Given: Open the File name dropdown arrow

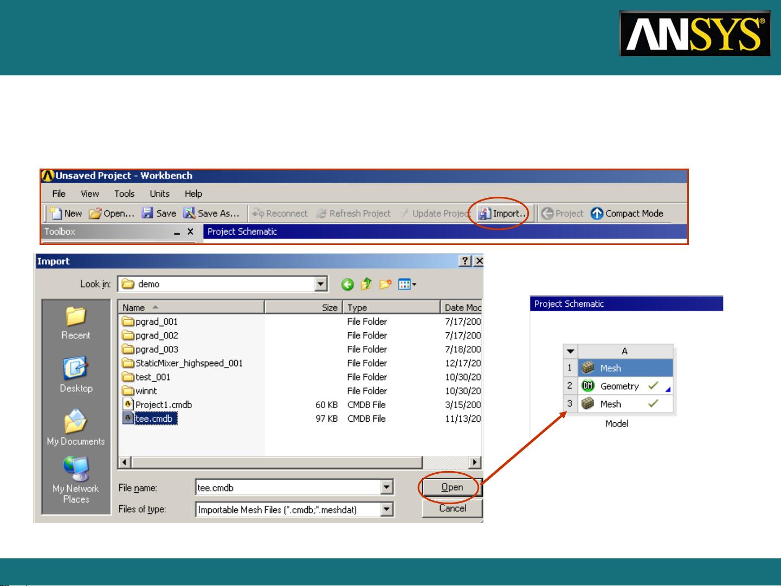Looking at the screenshot, I should tap(387, 487).
